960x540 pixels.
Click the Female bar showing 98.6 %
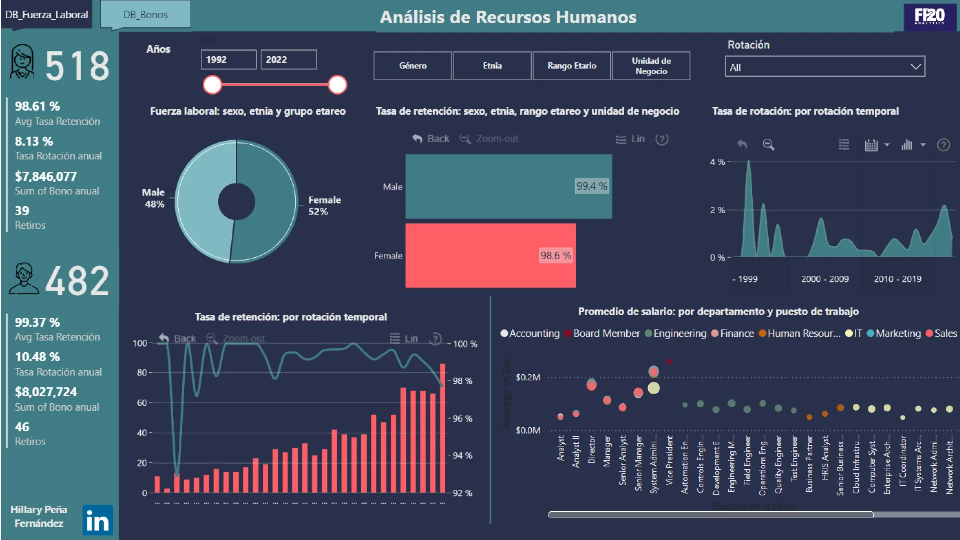point(491,255)
